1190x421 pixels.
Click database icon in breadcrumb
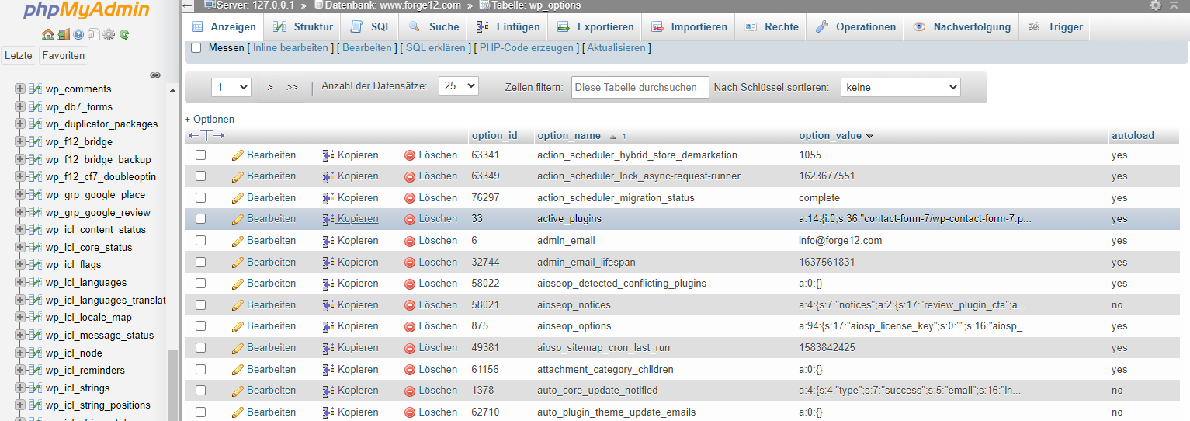coord(318,5)
